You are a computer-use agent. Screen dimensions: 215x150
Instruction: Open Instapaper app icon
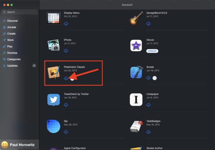(x=136, y=100)
